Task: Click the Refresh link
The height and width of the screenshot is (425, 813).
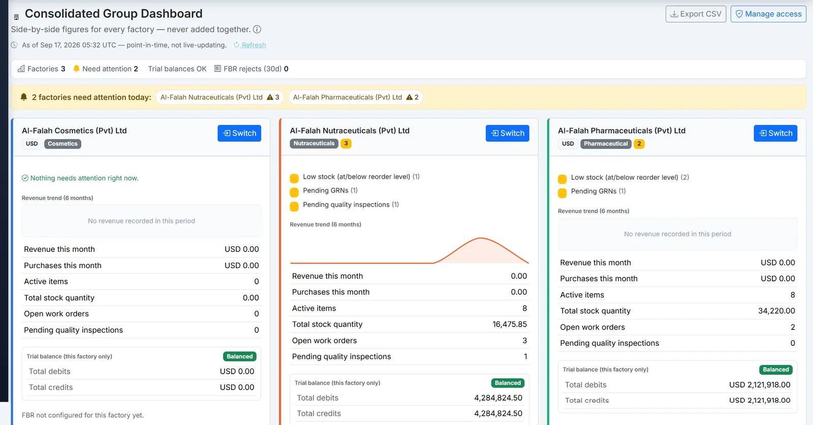Action: point(250,45)
